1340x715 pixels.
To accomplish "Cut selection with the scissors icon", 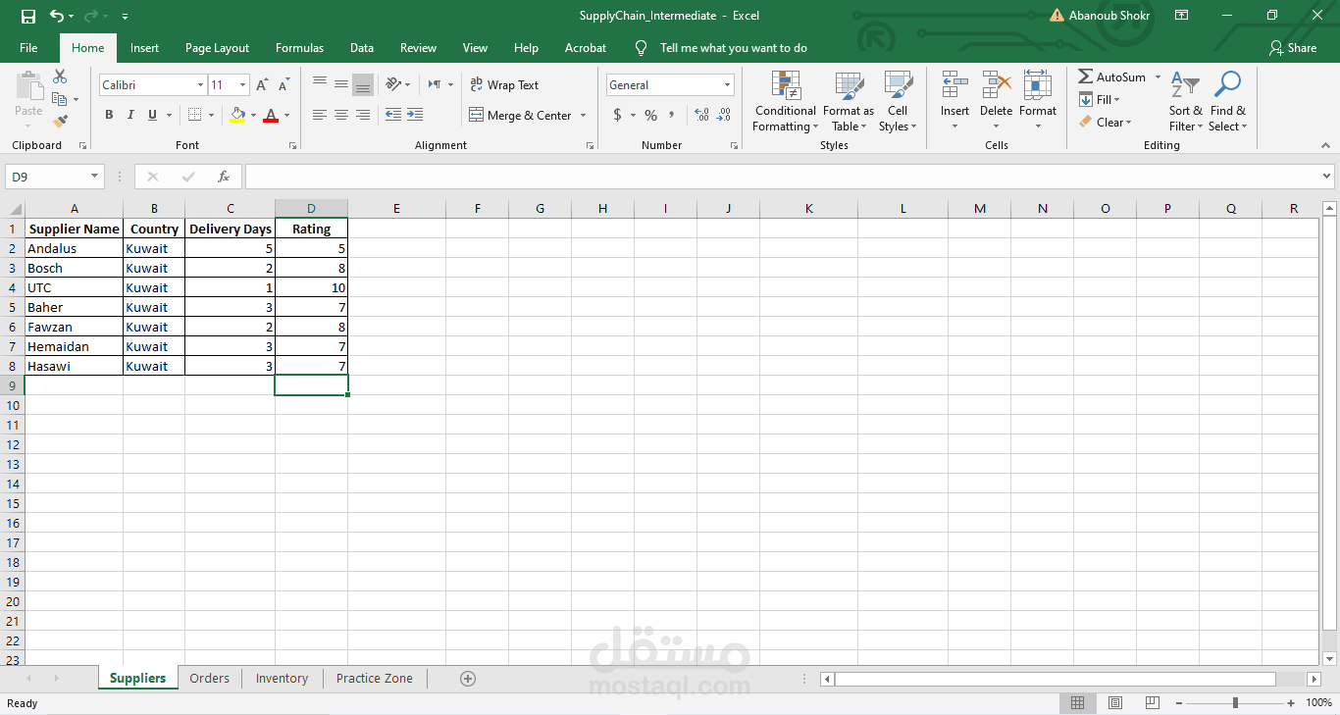I will [x=60, y=77].
